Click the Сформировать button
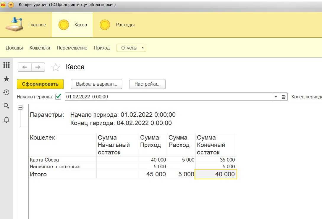The width and height of the screenshot is (322, 219). 40,84
